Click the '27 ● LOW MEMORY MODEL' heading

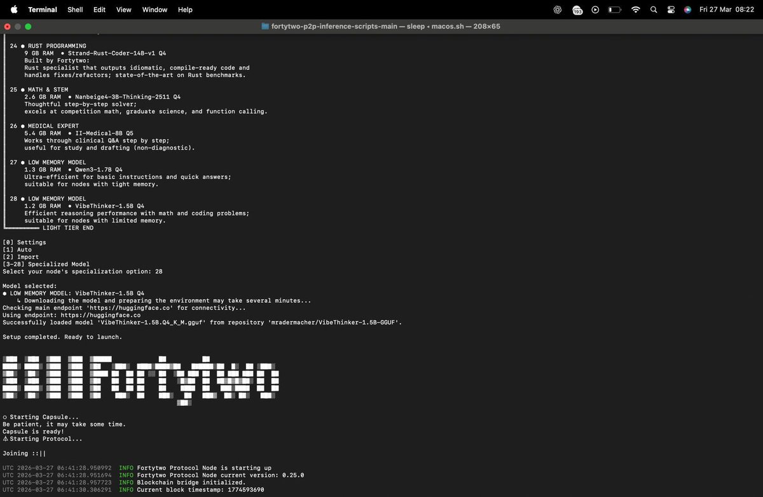click(48, 162)
